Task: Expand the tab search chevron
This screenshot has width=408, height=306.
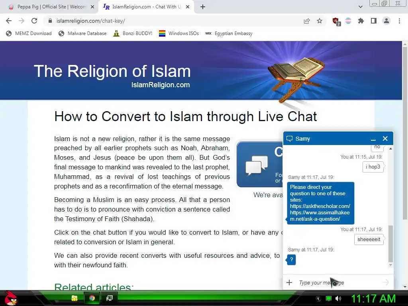Action: click(x=360, y=7)
